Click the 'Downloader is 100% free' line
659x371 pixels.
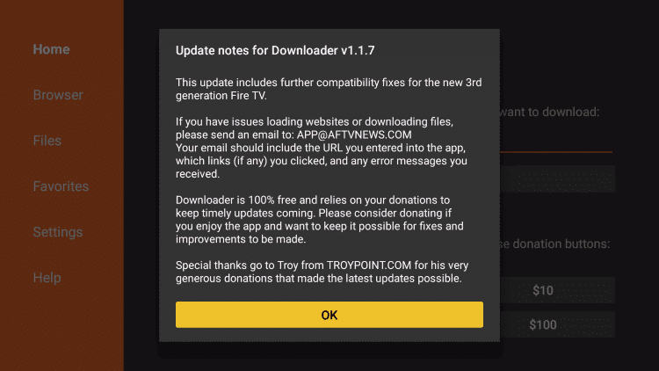point(313,200)
